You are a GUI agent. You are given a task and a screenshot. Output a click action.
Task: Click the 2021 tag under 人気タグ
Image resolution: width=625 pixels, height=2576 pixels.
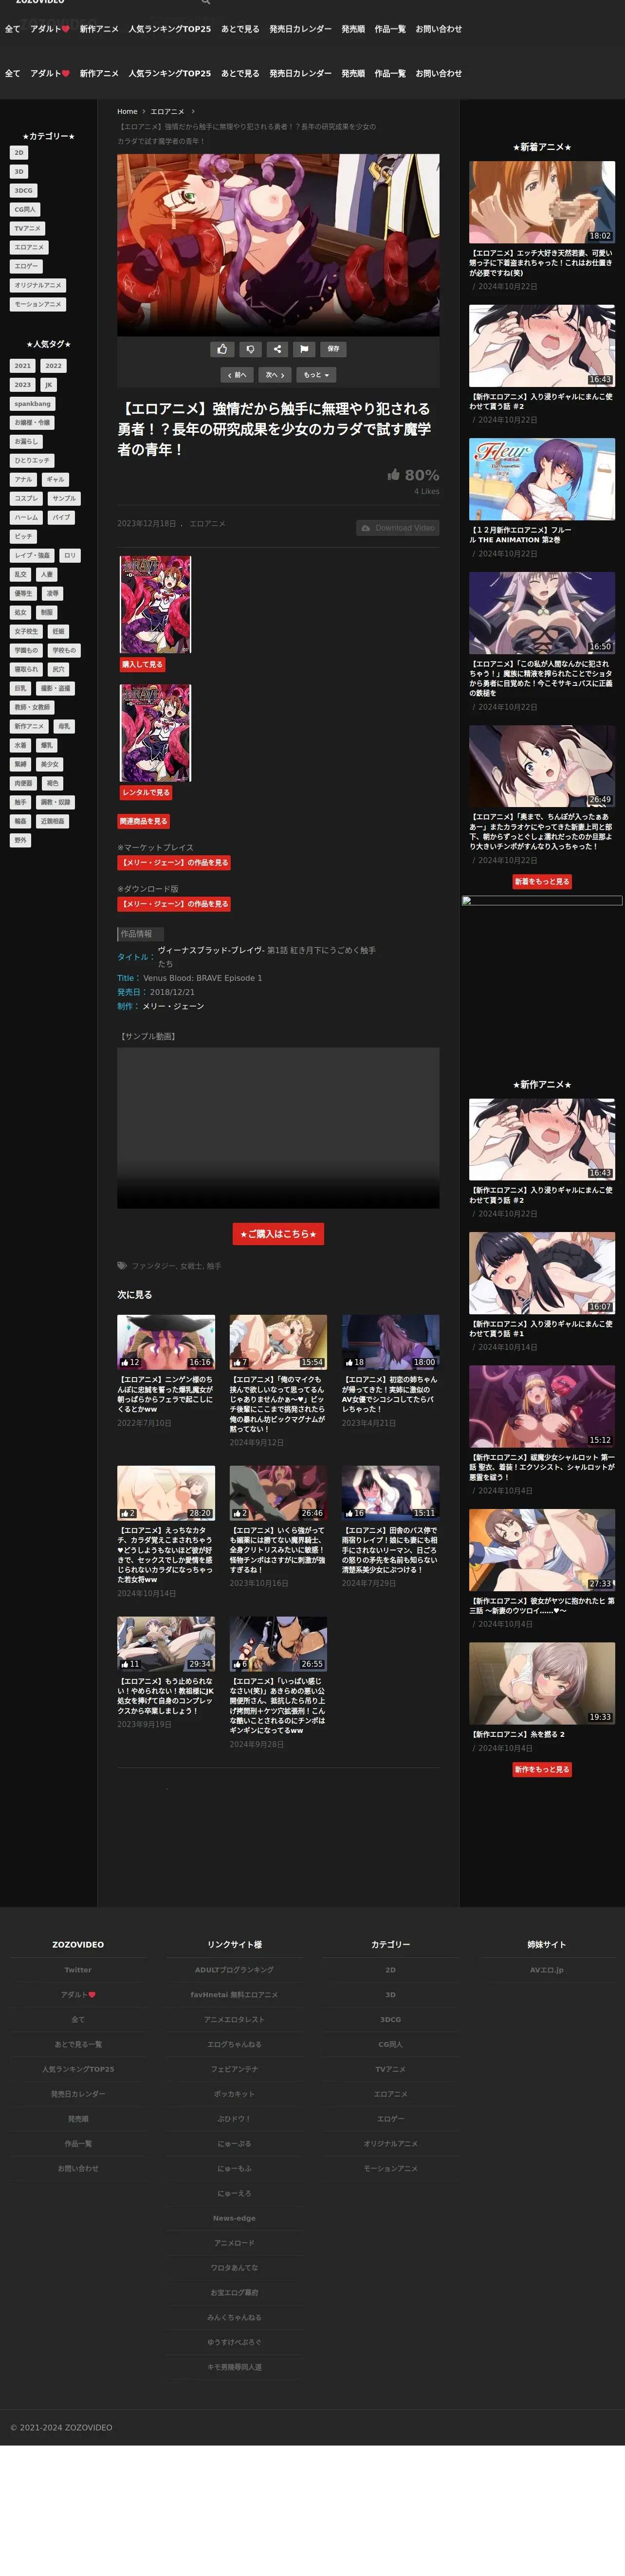click(x=22, y=366)
